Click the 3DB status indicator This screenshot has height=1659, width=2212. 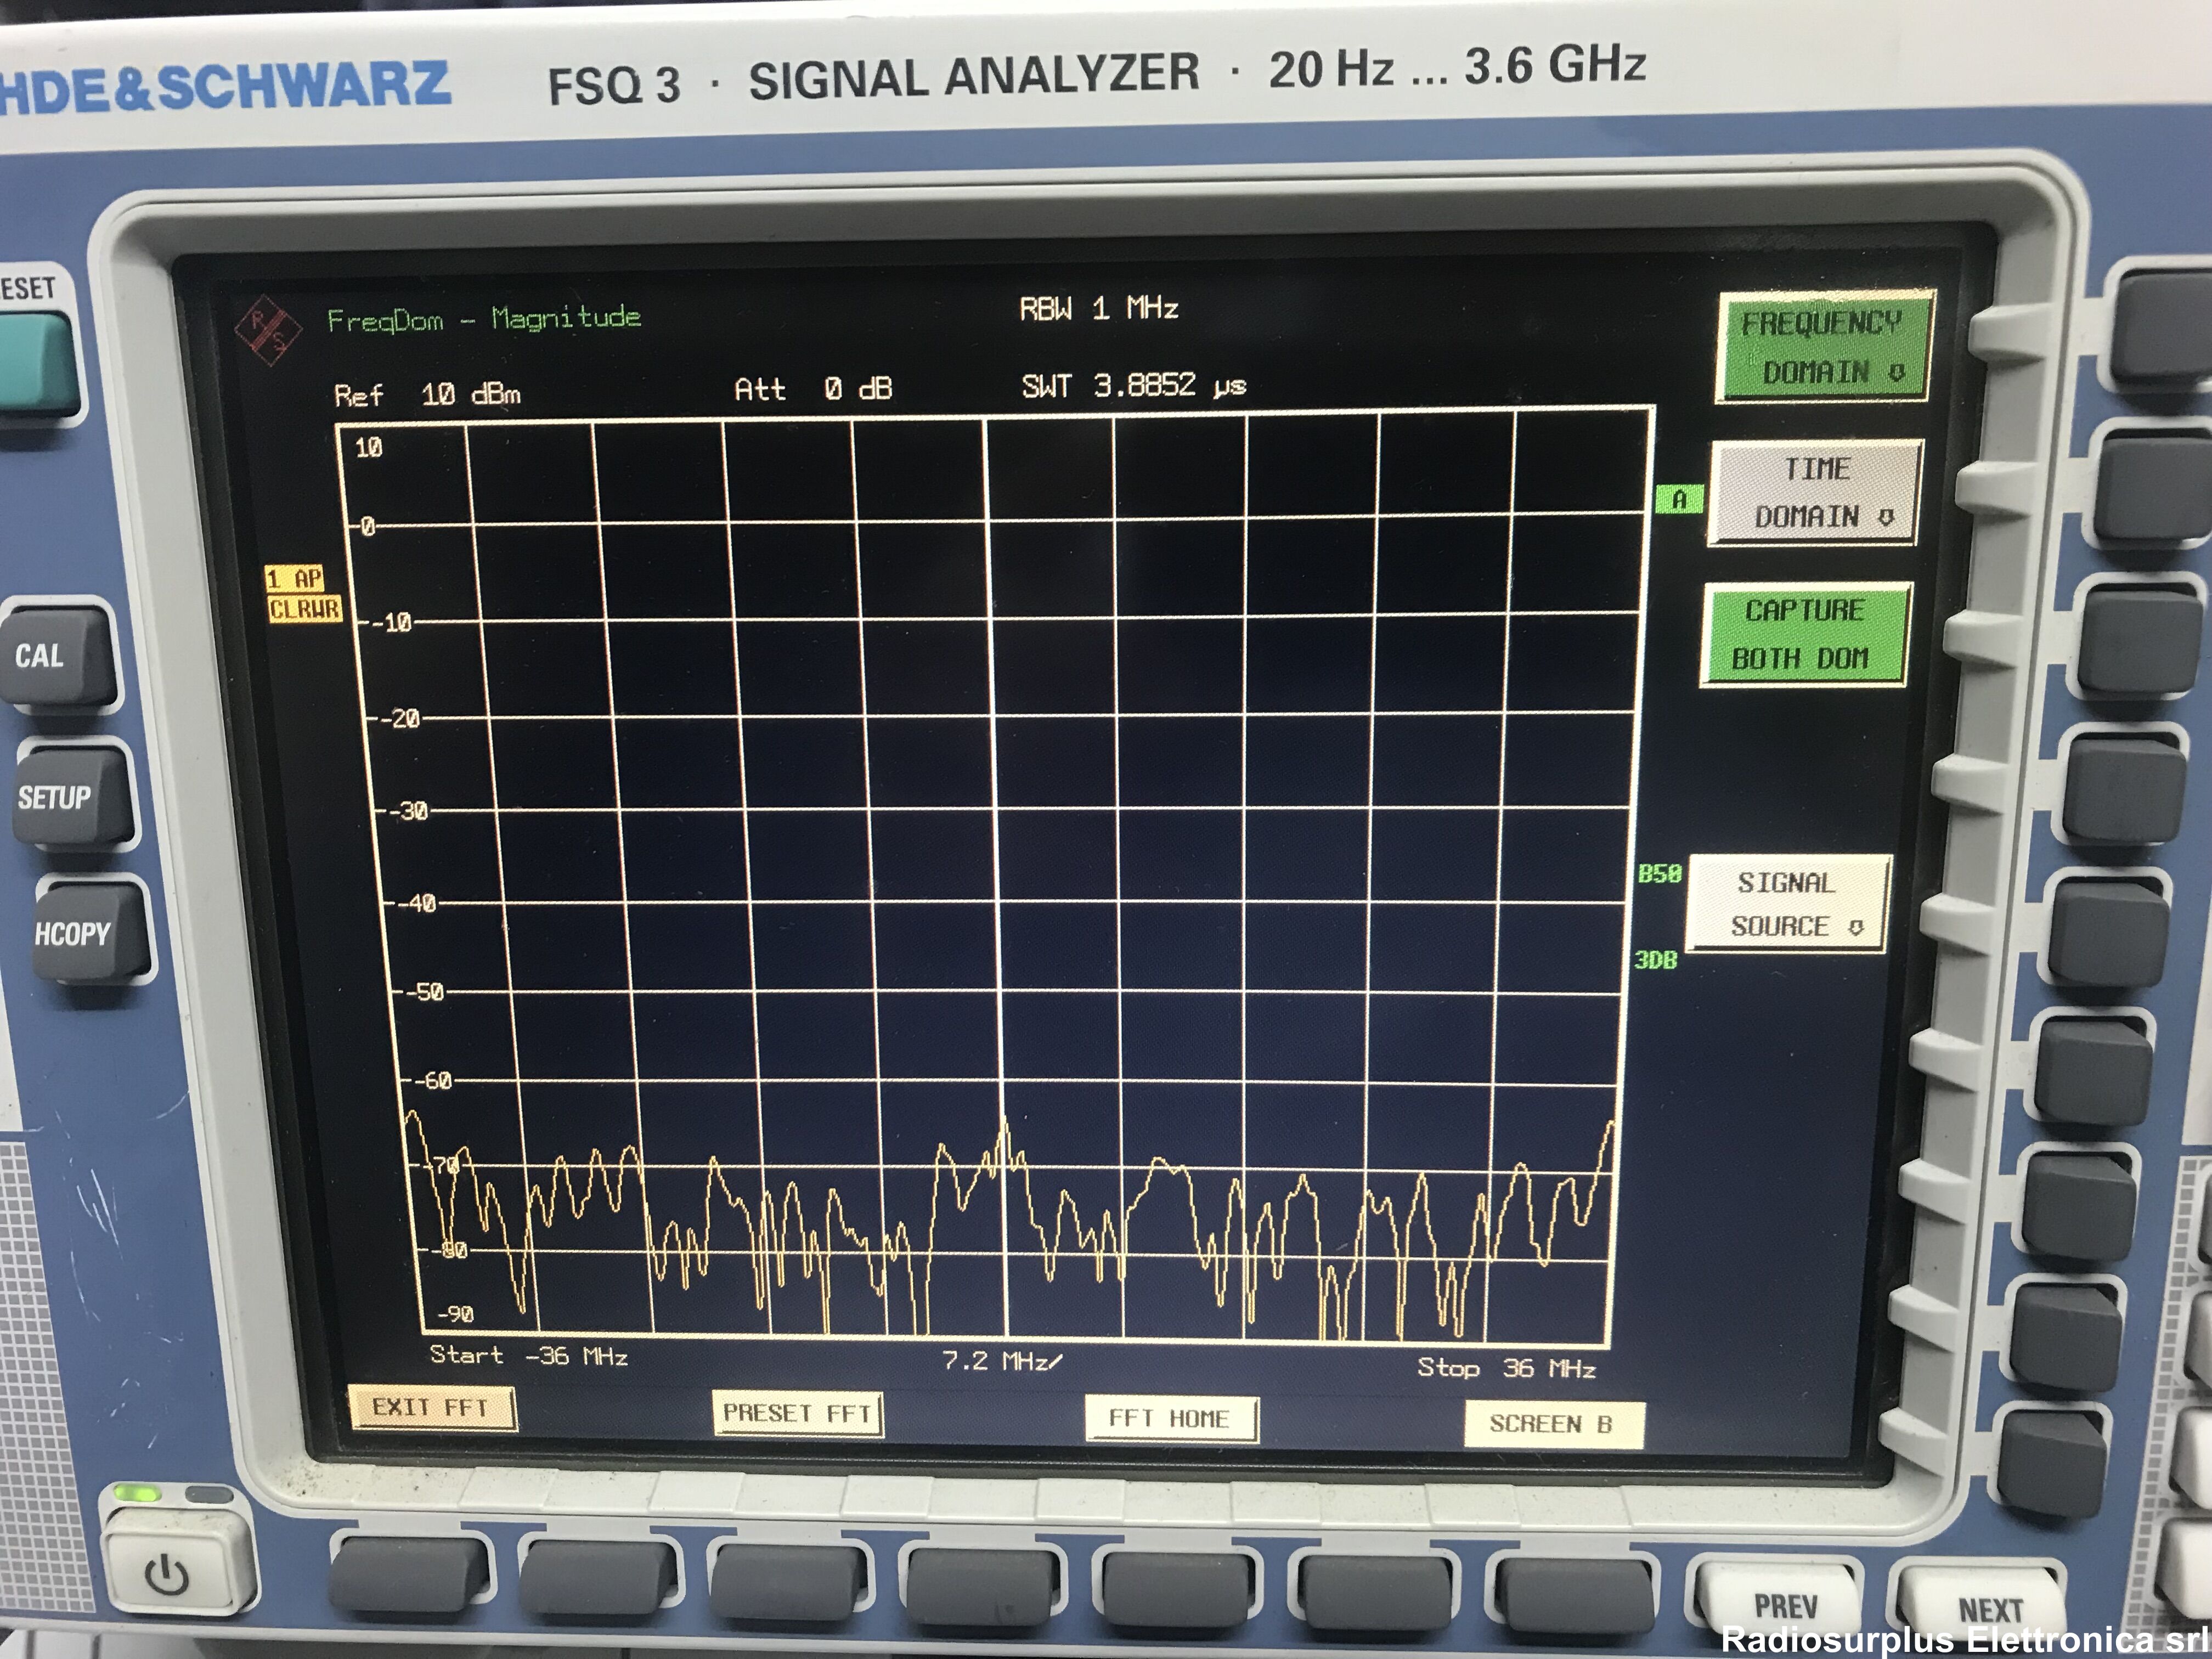click(1655, 960)
